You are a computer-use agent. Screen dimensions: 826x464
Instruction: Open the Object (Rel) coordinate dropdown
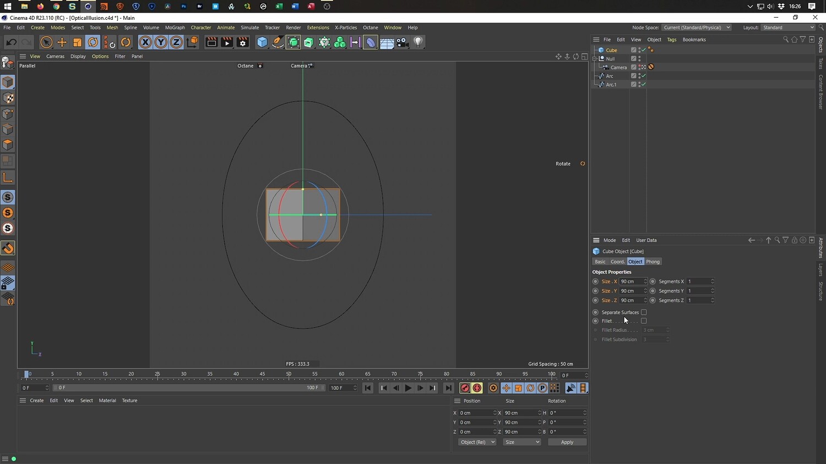tap(477, 442)
